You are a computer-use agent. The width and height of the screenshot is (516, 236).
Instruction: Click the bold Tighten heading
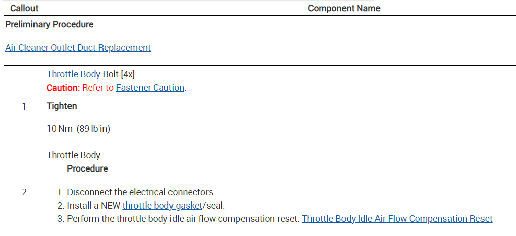click(62, 106)
